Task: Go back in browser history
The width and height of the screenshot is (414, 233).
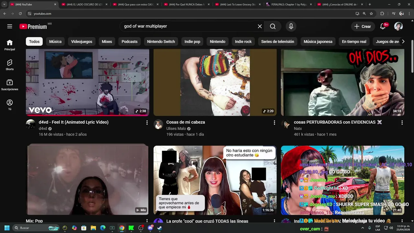Action: click(x=5, y=14)
